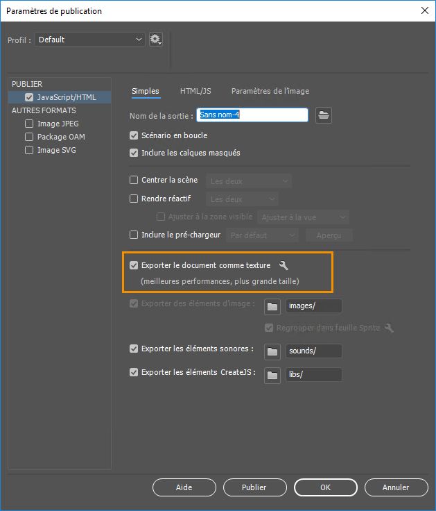This screenshot has width=436, height=511.
Task: Switch to the HTML/JS tab
Action: 195,91
